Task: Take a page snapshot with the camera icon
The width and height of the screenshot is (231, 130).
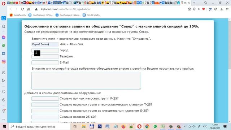Action: pyautogui.click(x=189, y=9)
